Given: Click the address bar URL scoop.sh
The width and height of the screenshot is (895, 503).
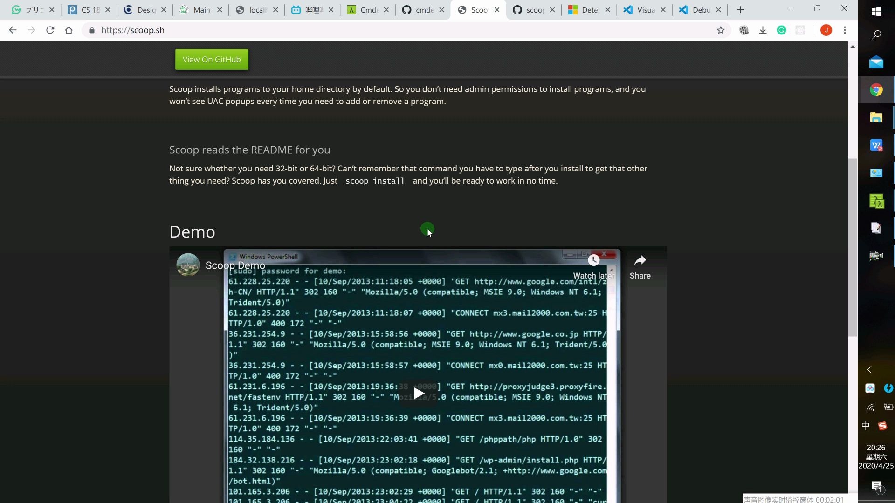Looking at the screenshot, I should [x=133, y=30].
